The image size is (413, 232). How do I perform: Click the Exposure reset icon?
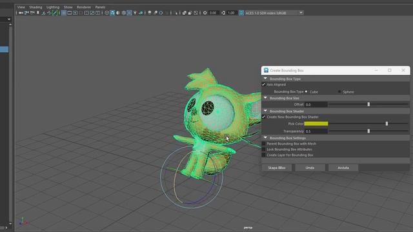click(205, 13)
